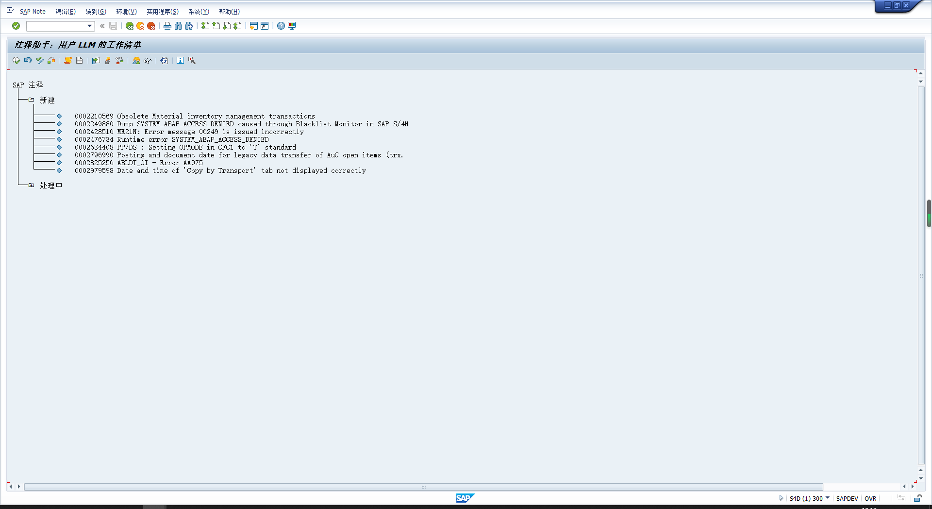Click the green Enter checkmark icon
932x509 pixels.
tap(16, 26)
